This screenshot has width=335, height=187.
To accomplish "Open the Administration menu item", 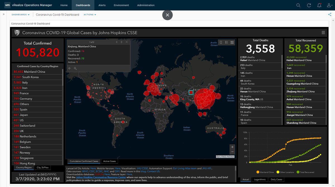I will click(146, 5).
